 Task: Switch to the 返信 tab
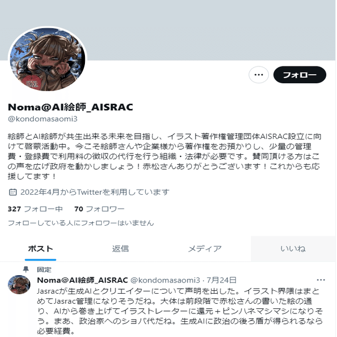[x=120, y=249]
